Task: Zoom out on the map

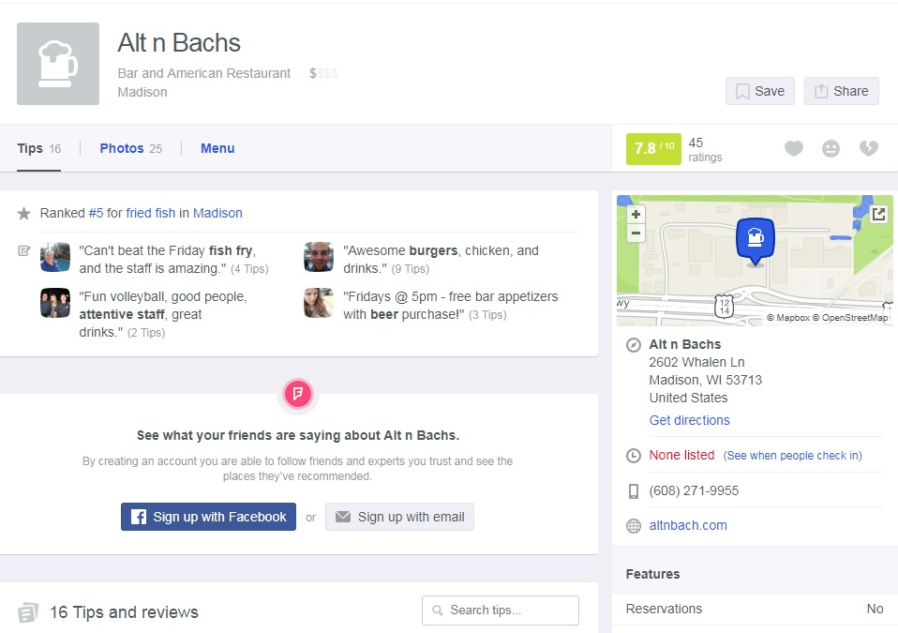Action: tap(636, 234)
